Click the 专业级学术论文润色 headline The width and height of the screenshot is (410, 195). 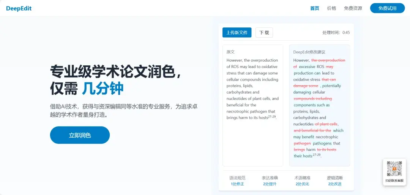click(x=115, y=71)
